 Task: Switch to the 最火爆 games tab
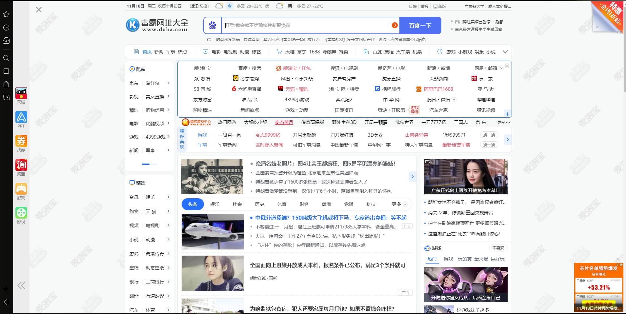point(481,259)
